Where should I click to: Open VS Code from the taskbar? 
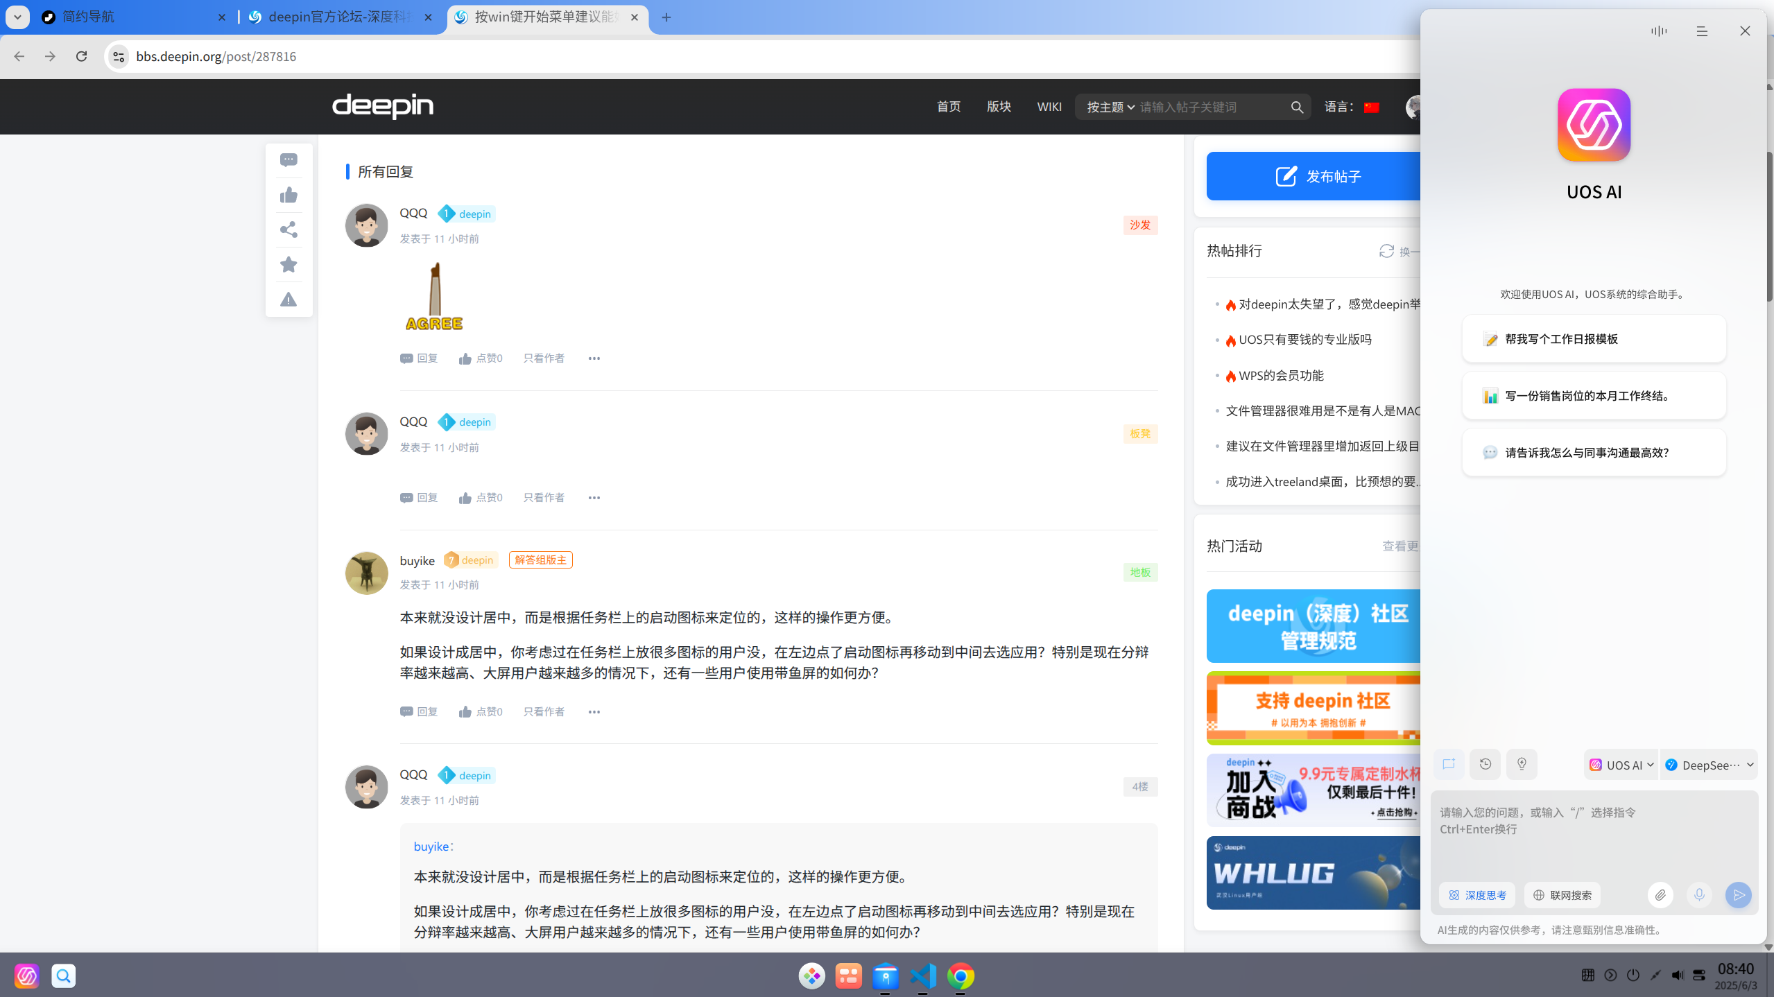tap(923, 976)
